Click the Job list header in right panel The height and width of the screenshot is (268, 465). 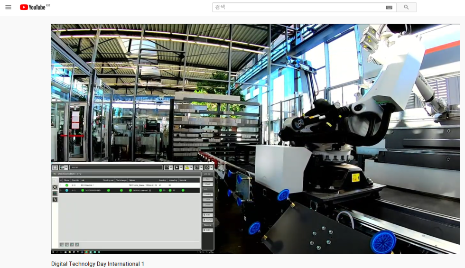(x=208, y=174)
